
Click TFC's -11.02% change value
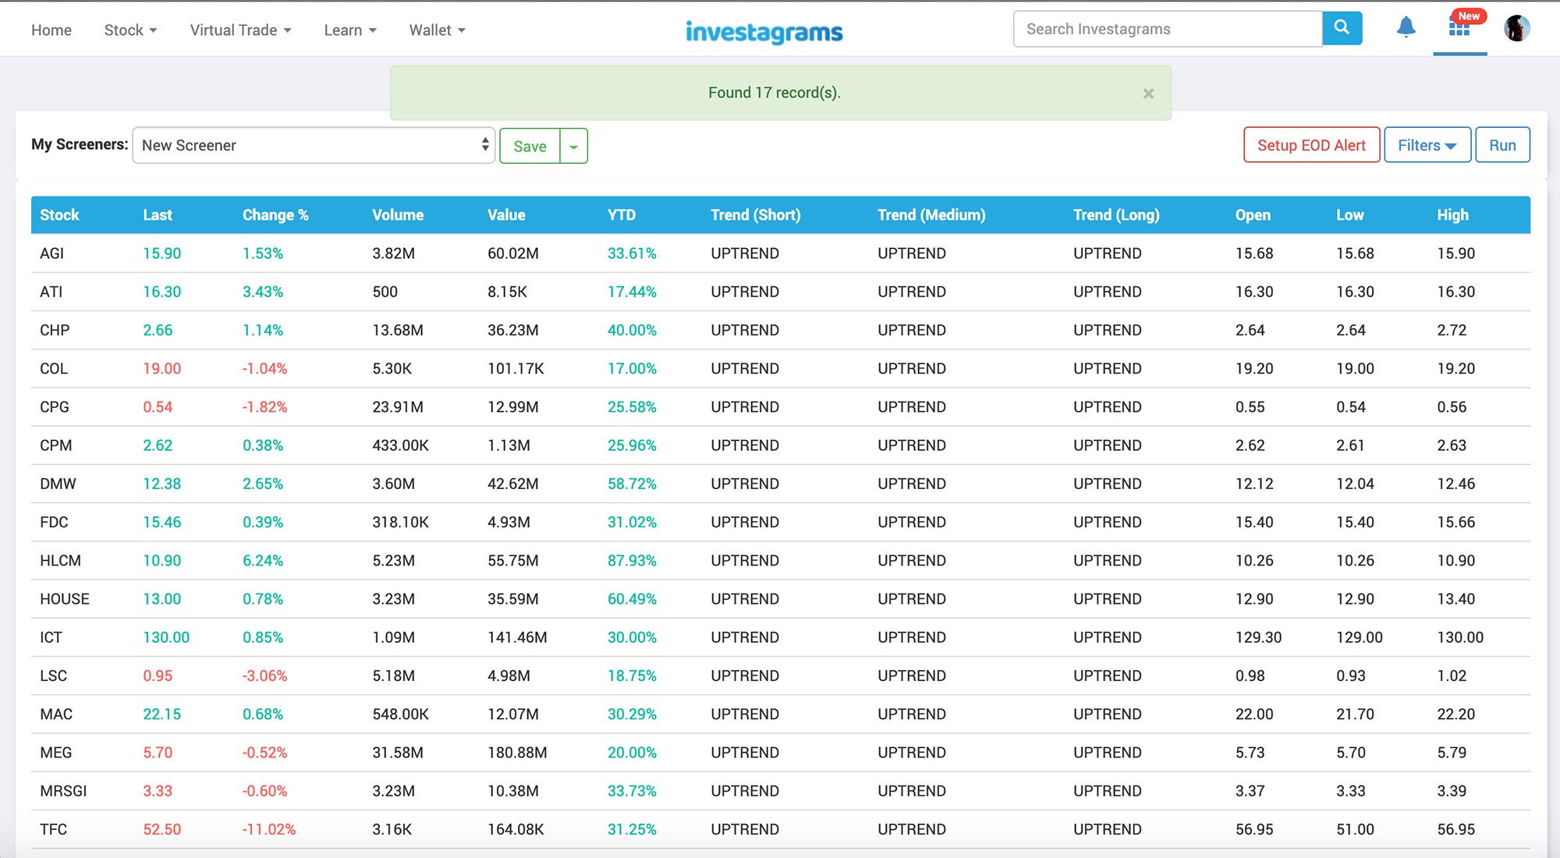coord(268,829)
